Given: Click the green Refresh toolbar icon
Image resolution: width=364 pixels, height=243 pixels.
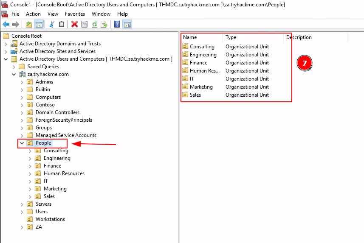Looking at the screenshot, I should (94, 24).
